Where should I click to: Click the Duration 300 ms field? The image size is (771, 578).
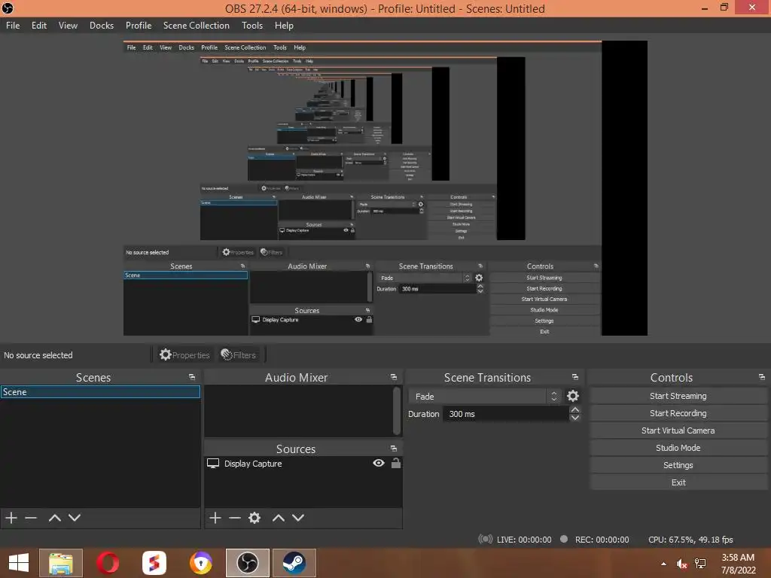click(x=506, y=414)
